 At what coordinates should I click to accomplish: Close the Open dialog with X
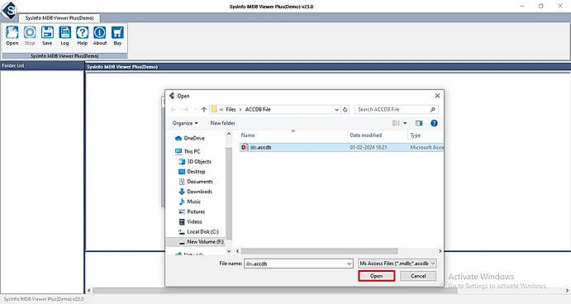coord(437,96)
